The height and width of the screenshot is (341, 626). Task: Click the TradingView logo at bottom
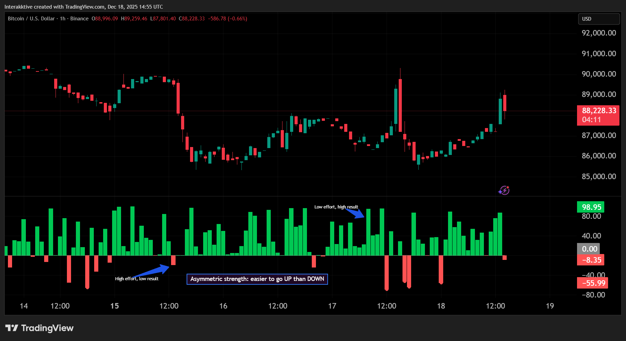39,328
